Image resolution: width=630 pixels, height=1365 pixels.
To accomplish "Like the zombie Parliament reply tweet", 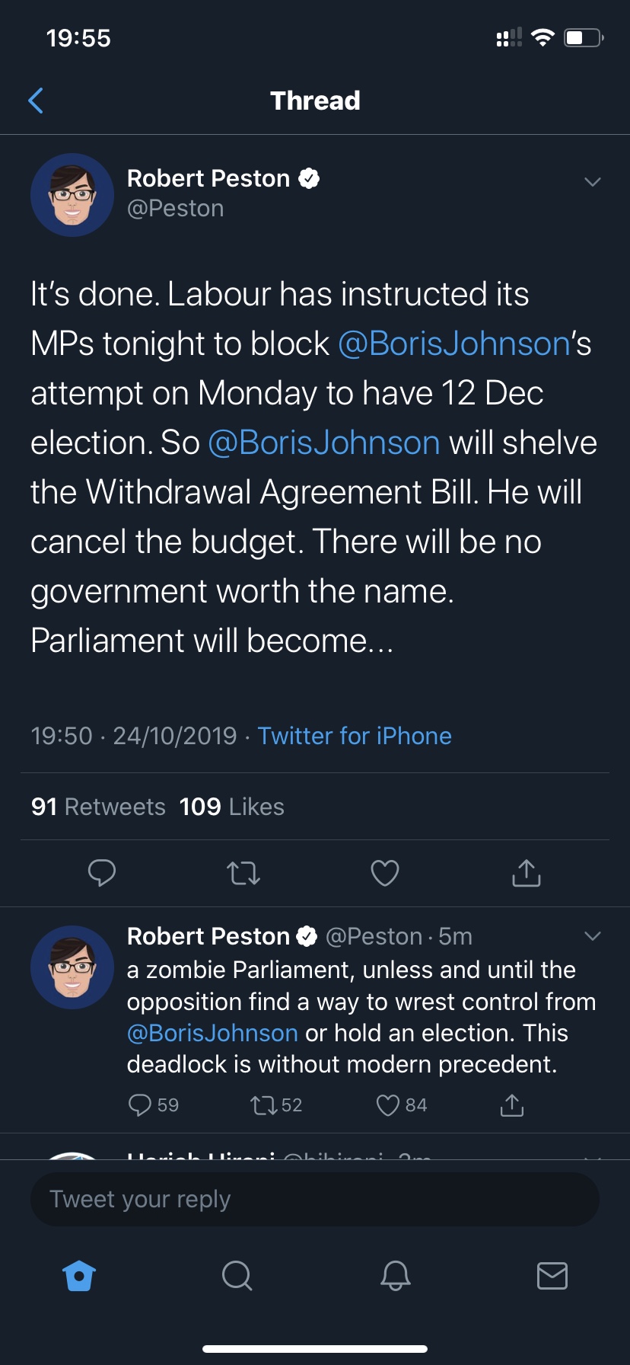I will (x=388, y=1105).
